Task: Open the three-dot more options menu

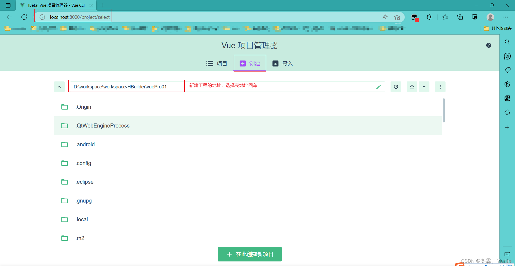Action: coord(440,87)
